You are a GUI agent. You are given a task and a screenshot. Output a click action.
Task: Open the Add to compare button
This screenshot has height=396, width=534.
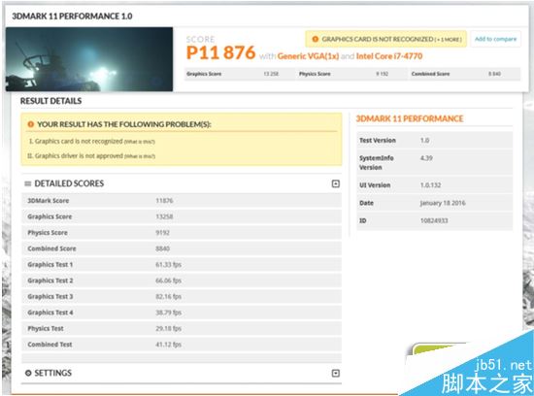tap(495, 39)
